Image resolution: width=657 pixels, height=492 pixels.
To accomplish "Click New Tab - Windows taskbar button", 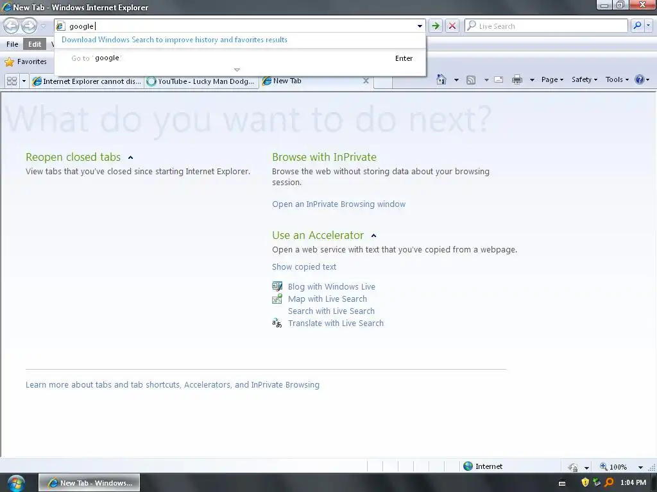I will 89,483.
